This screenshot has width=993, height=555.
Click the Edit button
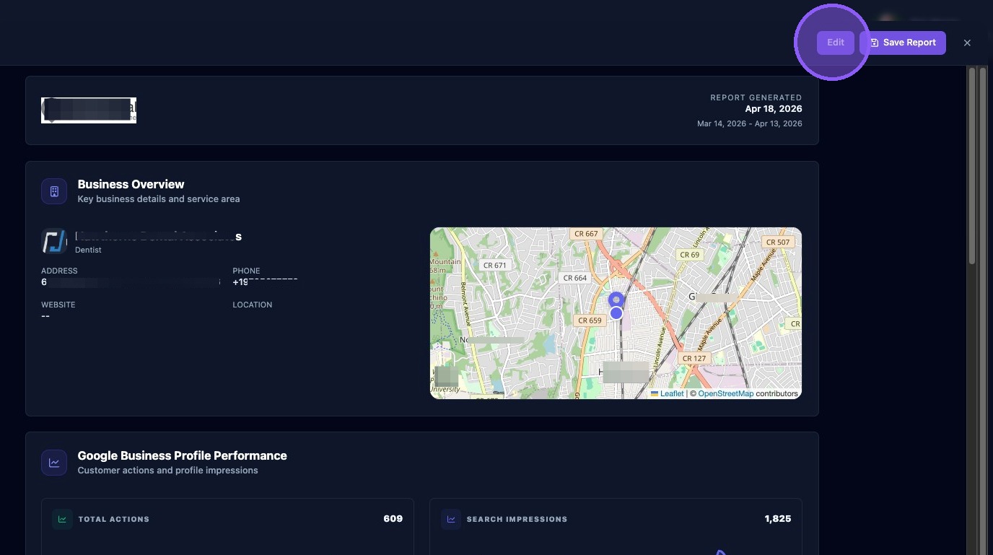(x=835, y=43)
